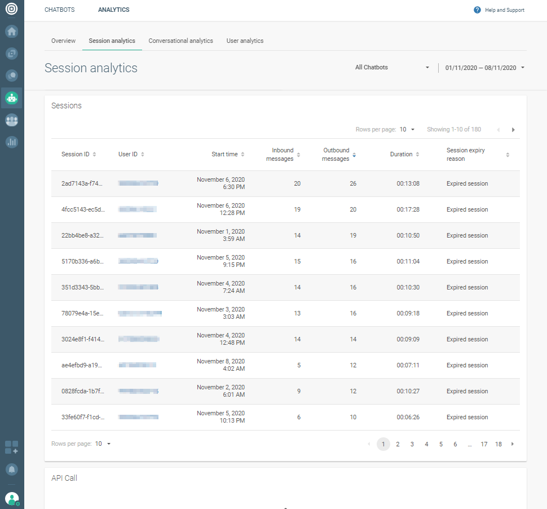Expand the All Chatbots dropdown
Image resolution: width=547 pixels, height=509 pixels.
(392, 68)
